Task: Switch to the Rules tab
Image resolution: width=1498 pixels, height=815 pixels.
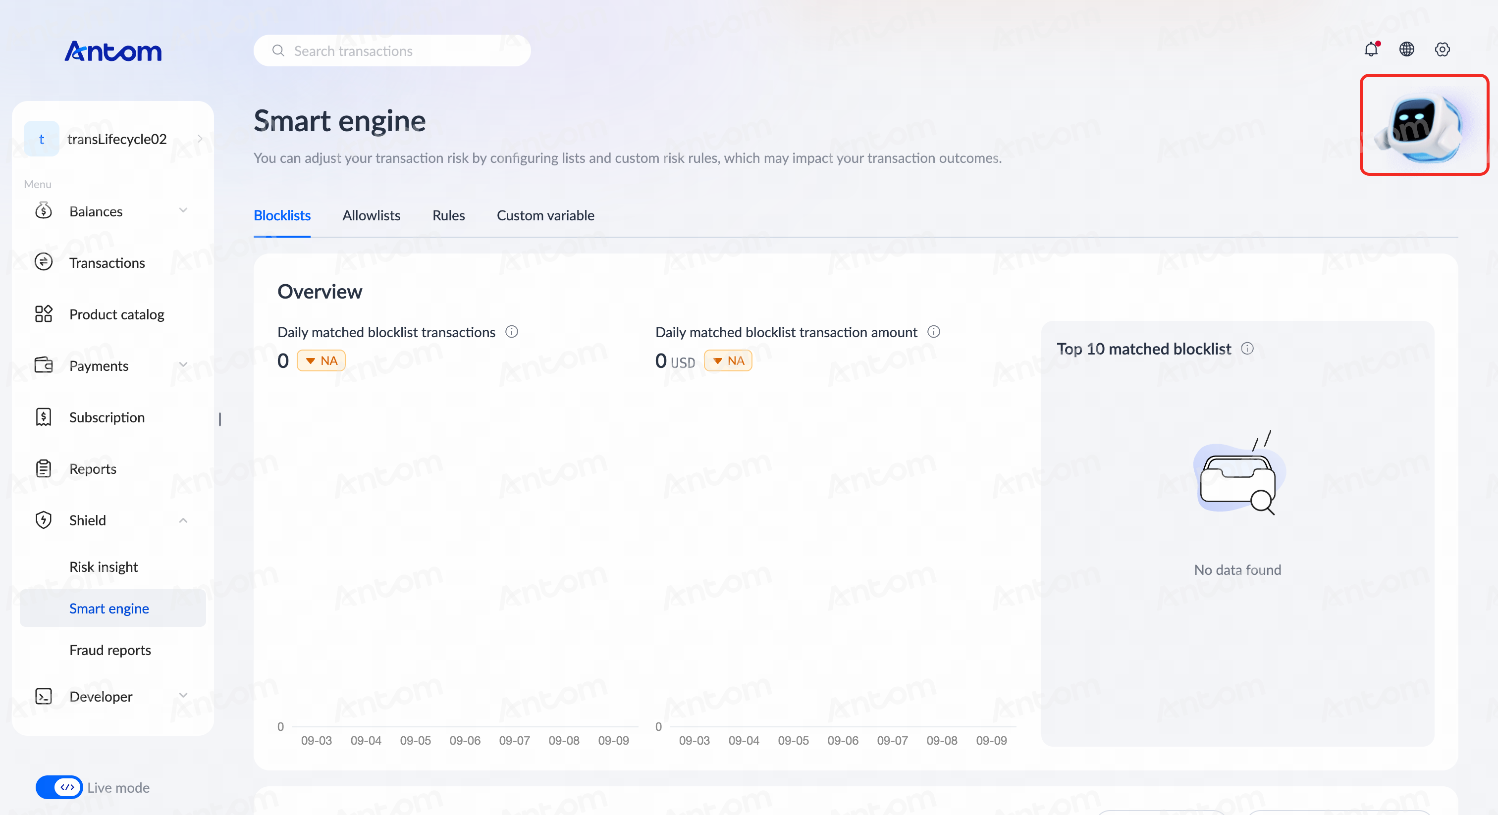Action: [448, 215]
